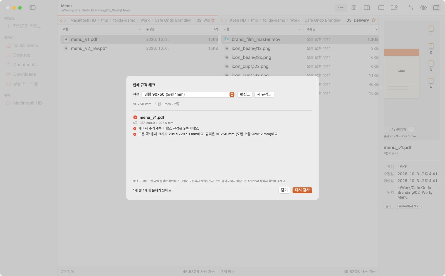445x276 pixels.
Task: Click 03_Delivery in right breadcrumb
Action: [x=358, y=20]
